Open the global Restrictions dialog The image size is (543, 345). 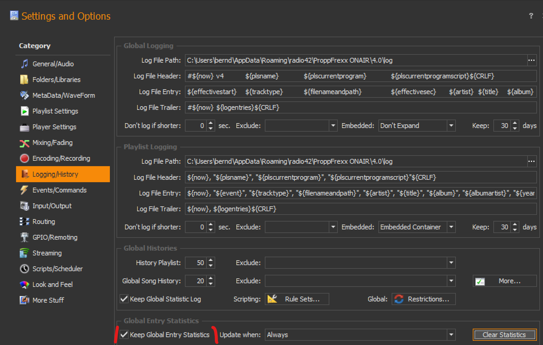pyautogui.click(x=423, y=299)
